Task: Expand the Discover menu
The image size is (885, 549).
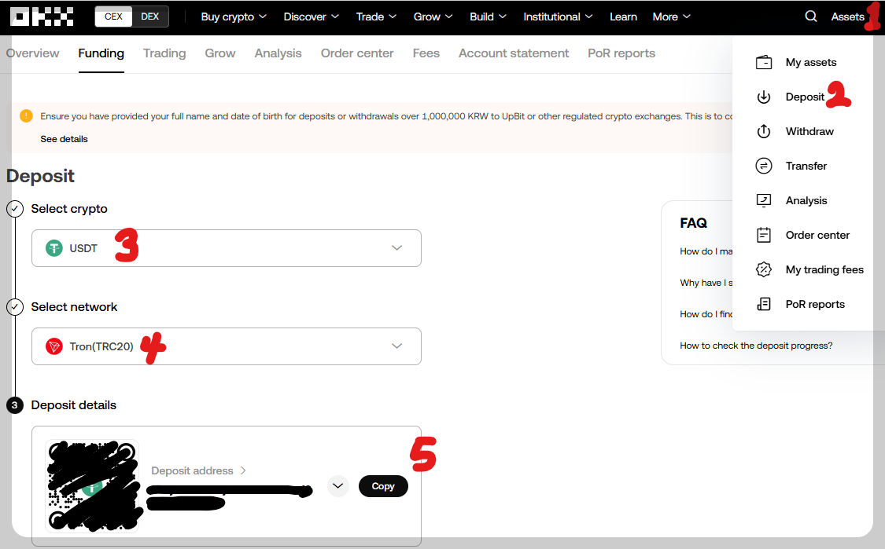Action: 311,17
